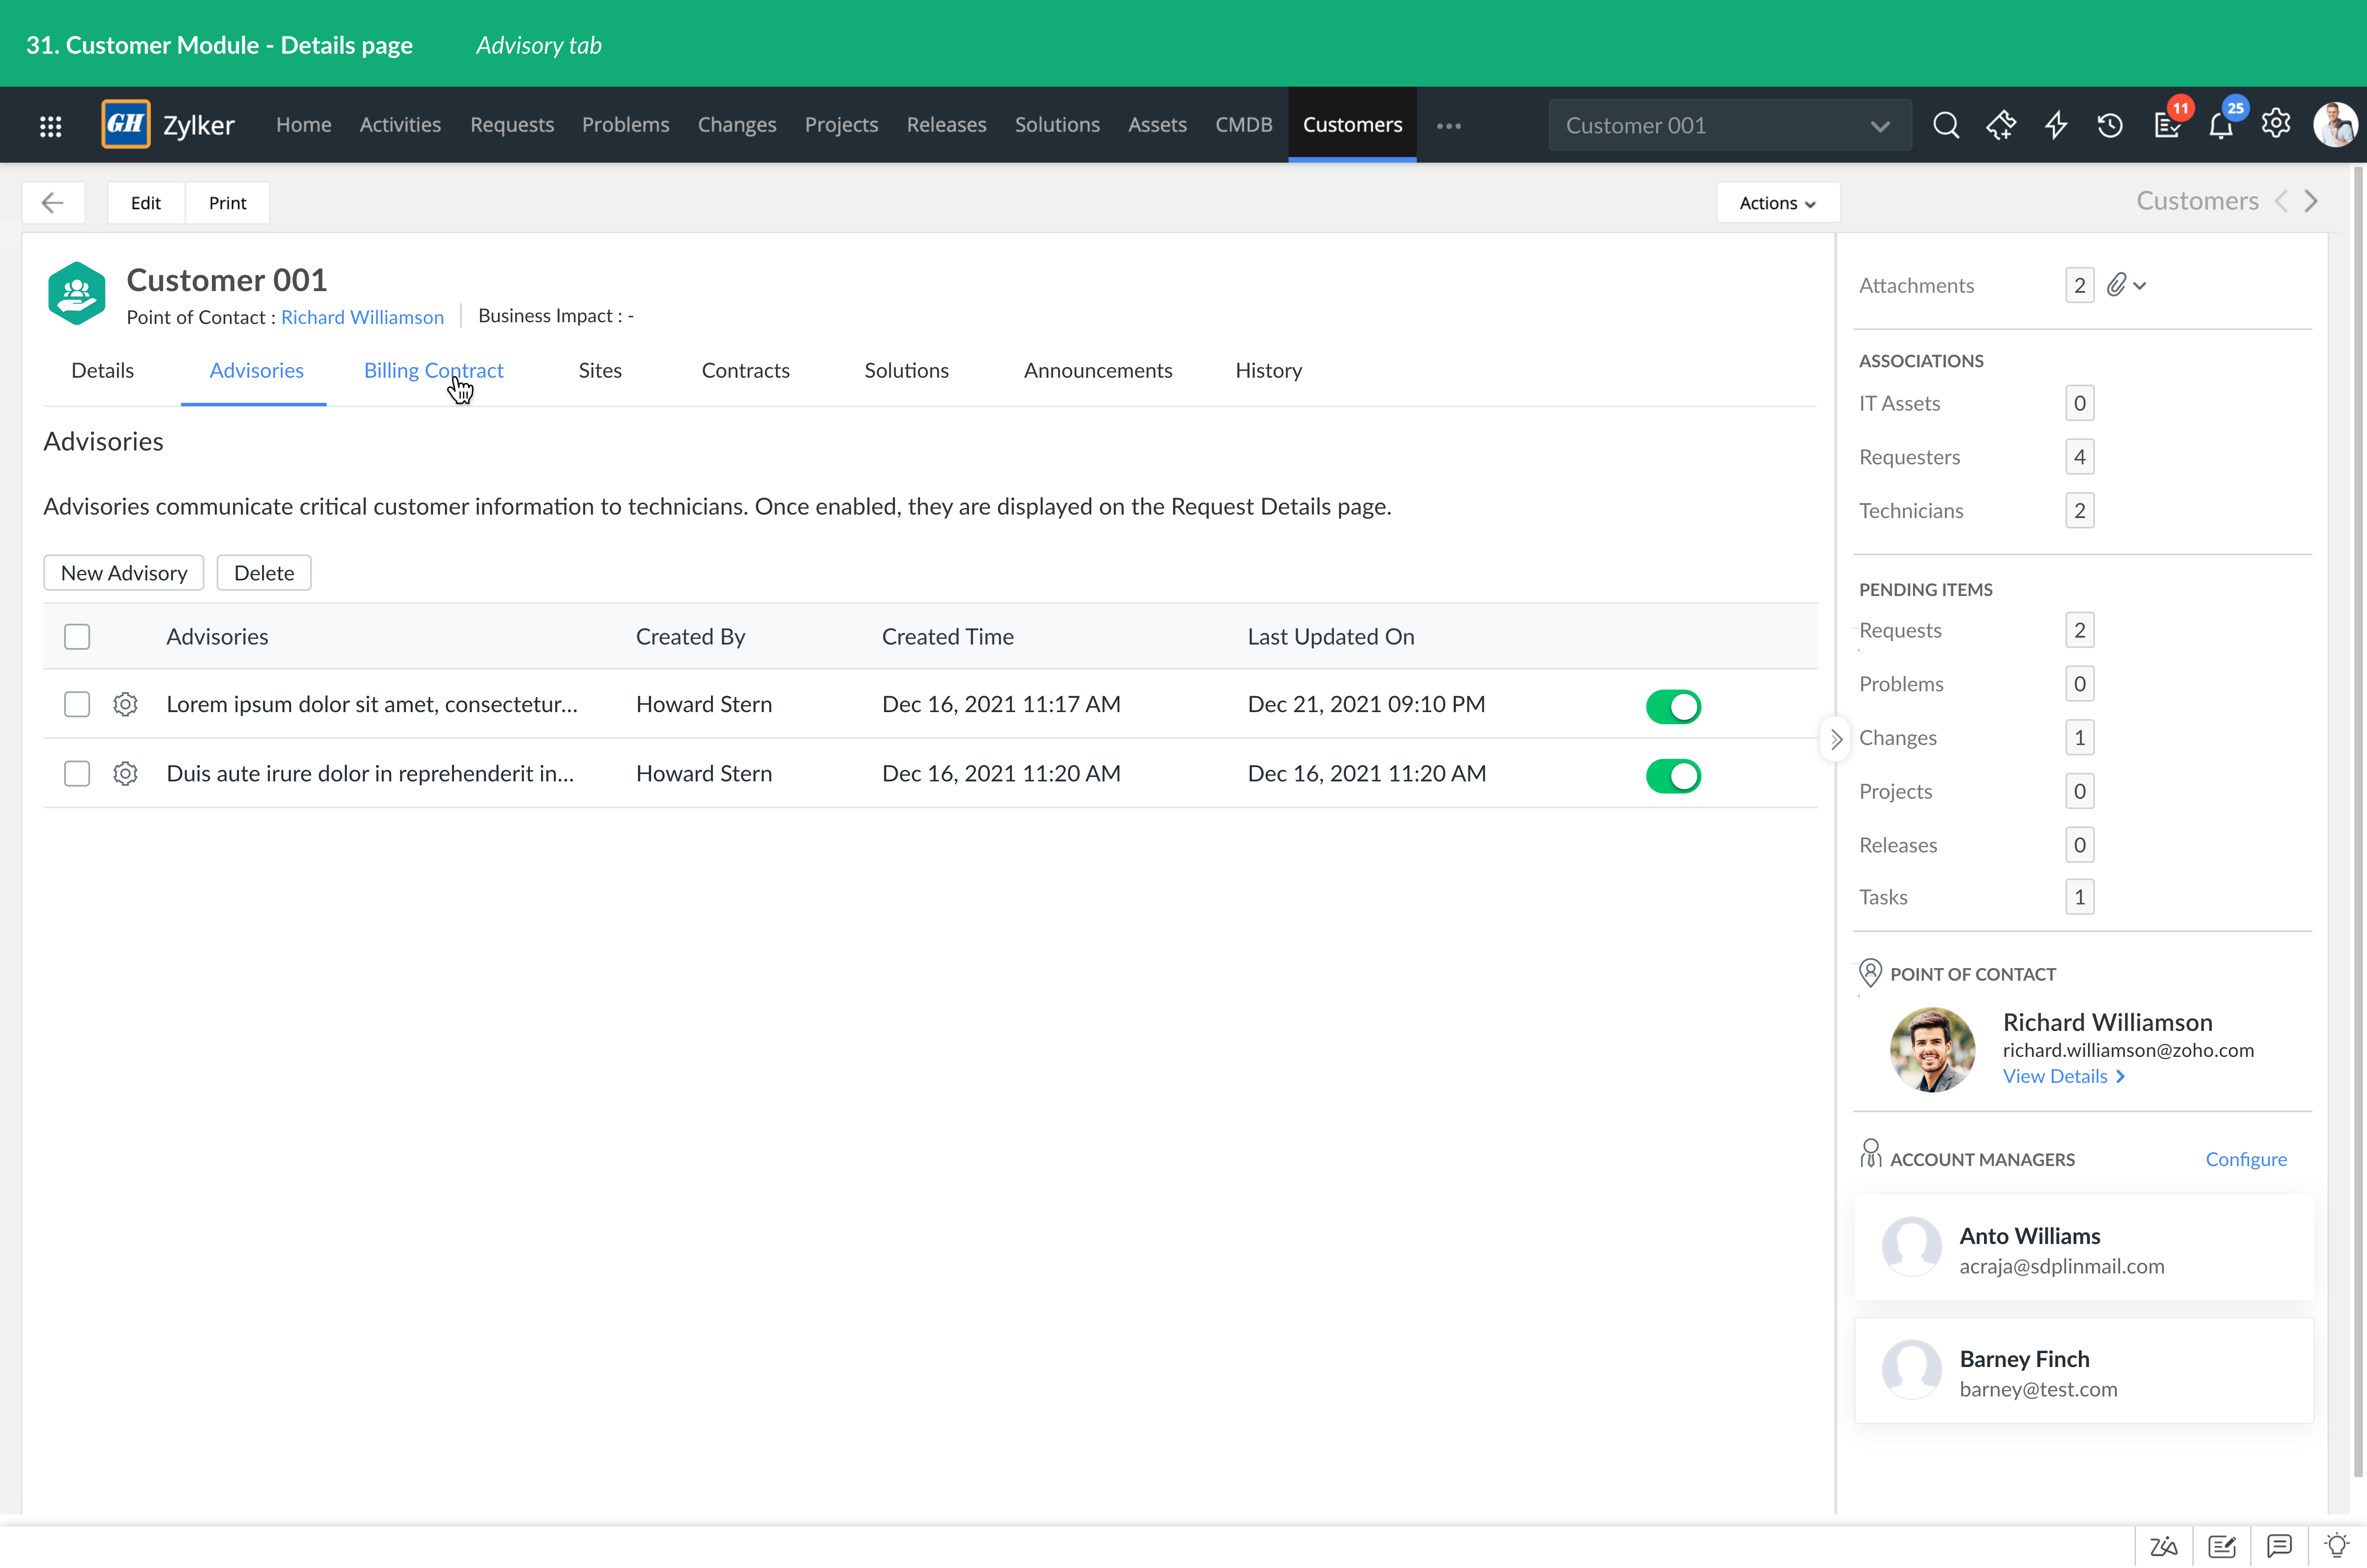Collapse the right side panel chevron
This screenshot has width=2367, height=1568.
(1836, 740)
